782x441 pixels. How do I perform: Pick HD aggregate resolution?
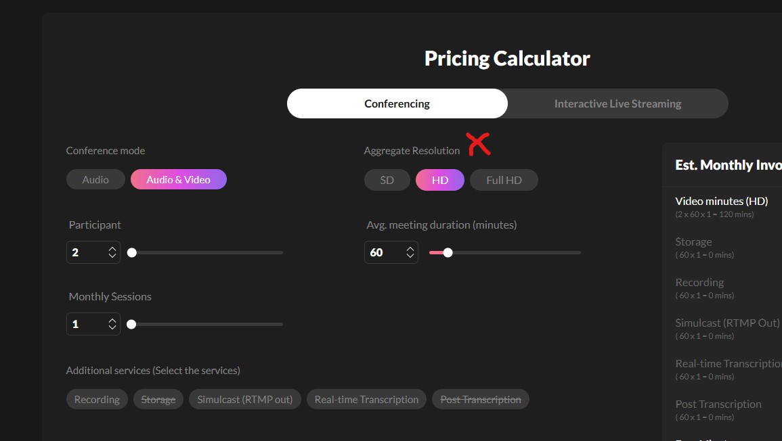[440, 180]
